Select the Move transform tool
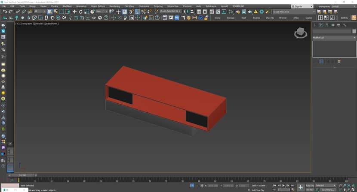 click(x=74, y=12)
